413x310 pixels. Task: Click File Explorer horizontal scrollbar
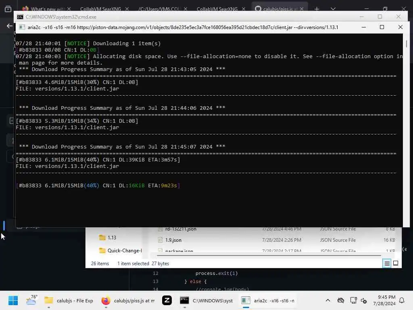(269, 256)
